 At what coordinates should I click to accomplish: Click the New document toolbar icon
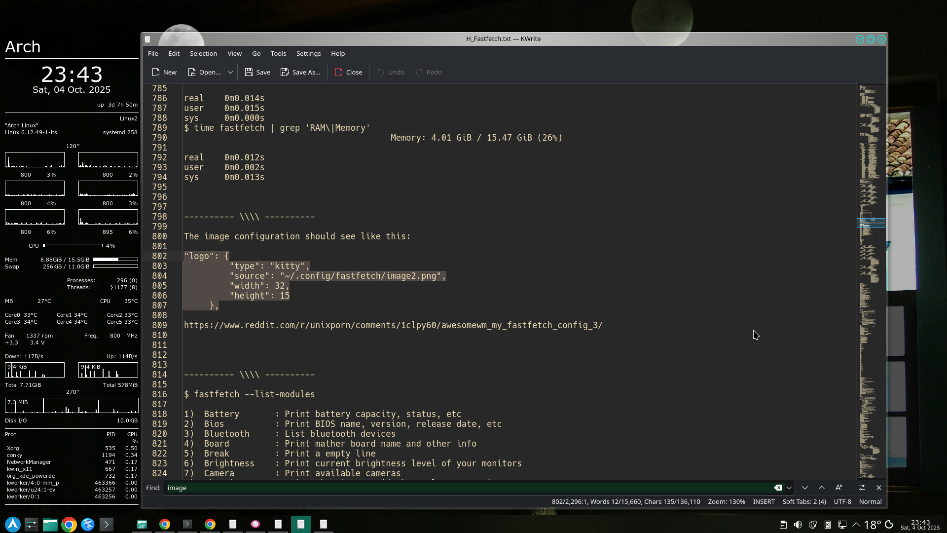point(156,72)
